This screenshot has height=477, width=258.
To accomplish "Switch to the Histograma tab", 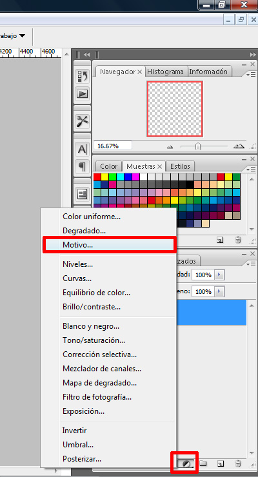I will click(x=165, y=72).
